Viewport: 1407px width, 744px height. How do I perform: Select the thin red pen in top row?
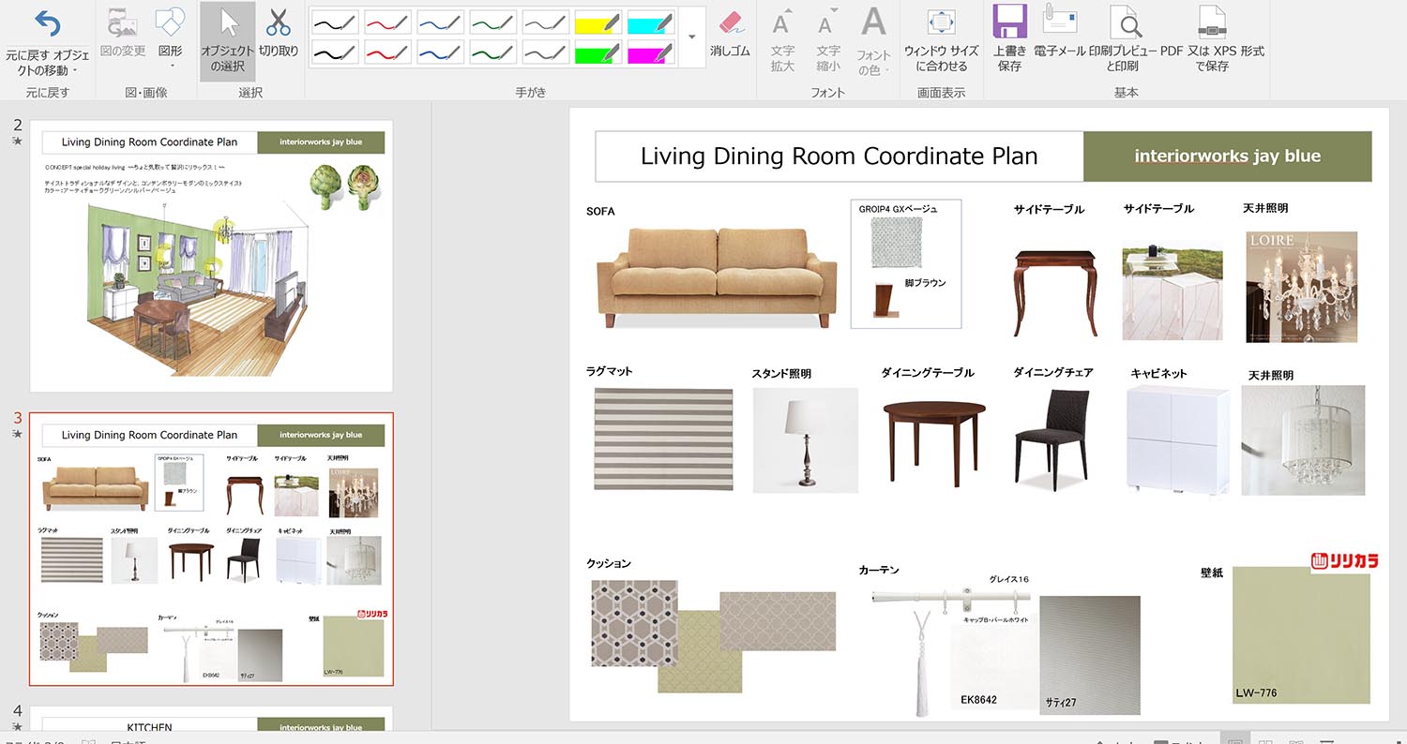386,22
